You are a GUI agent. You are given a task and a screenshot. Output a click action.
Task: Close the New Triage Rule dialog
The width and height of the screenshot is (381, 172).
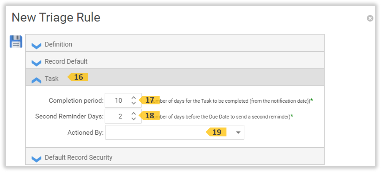pyautogui.click(x=370, y=18)
